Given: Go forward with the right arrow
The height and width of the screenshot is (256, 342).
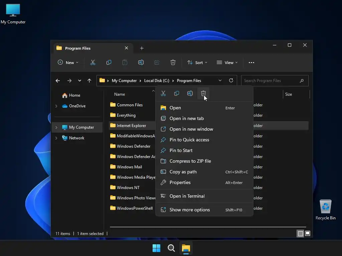Looking at the screenshot, I should pos(69,81).
